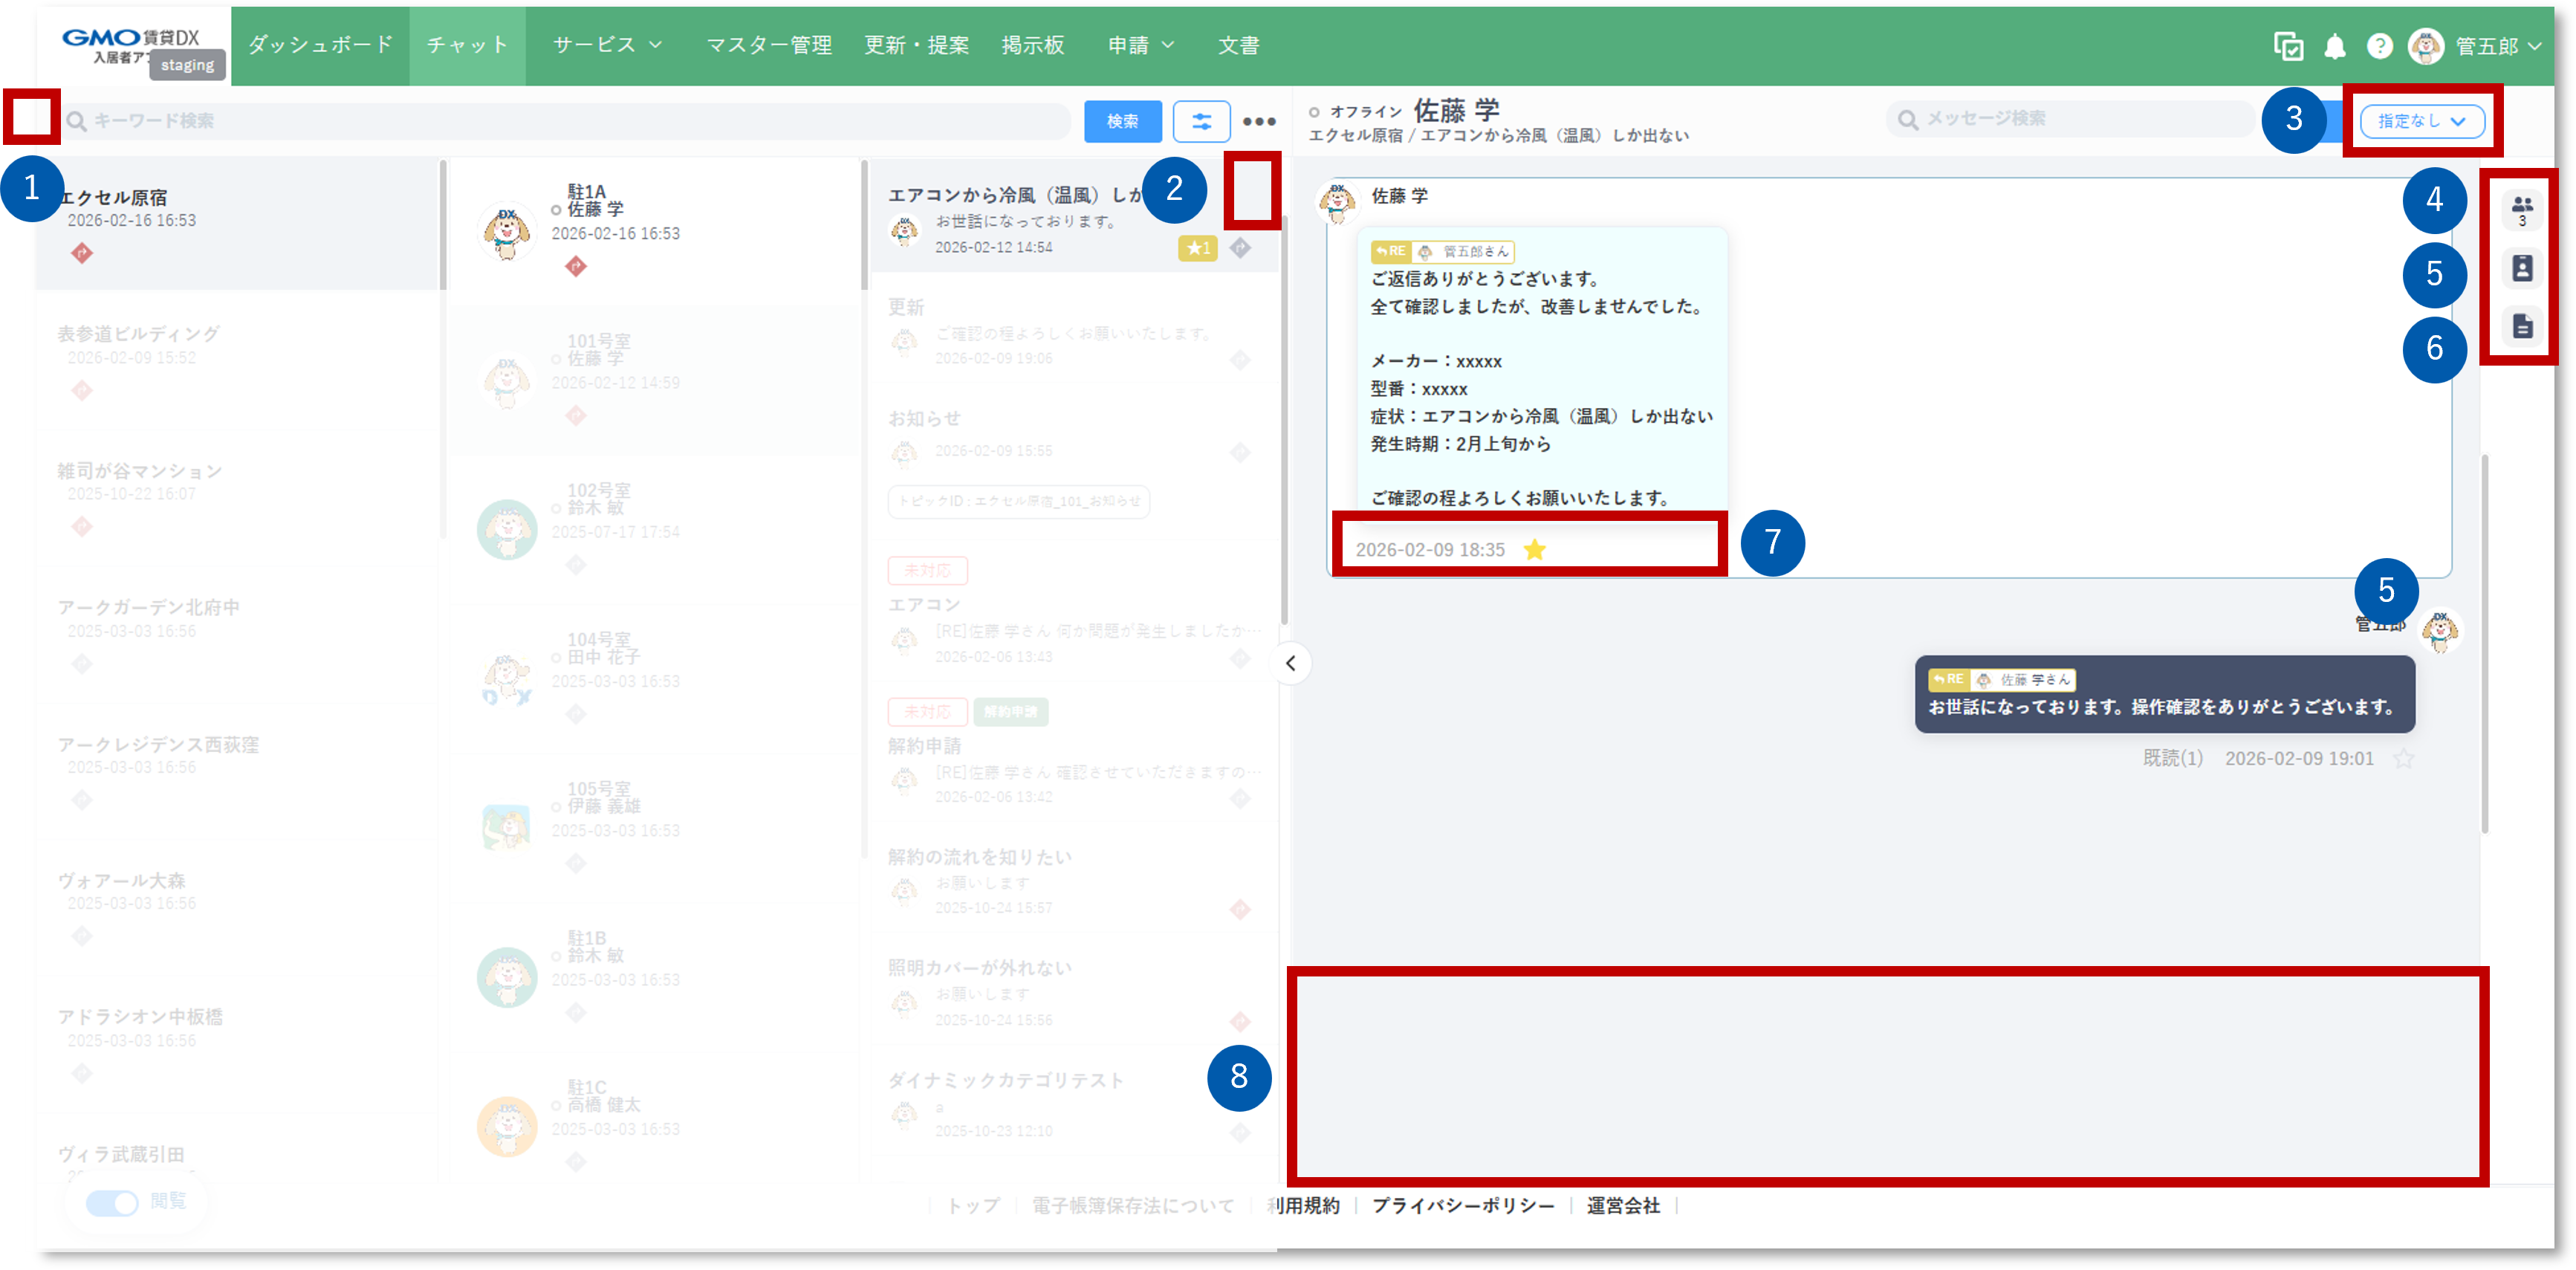Screen dimensions: 2576x1270
Task: Toggle the star on 管五郎's read message
Action: coord(2404,758)
